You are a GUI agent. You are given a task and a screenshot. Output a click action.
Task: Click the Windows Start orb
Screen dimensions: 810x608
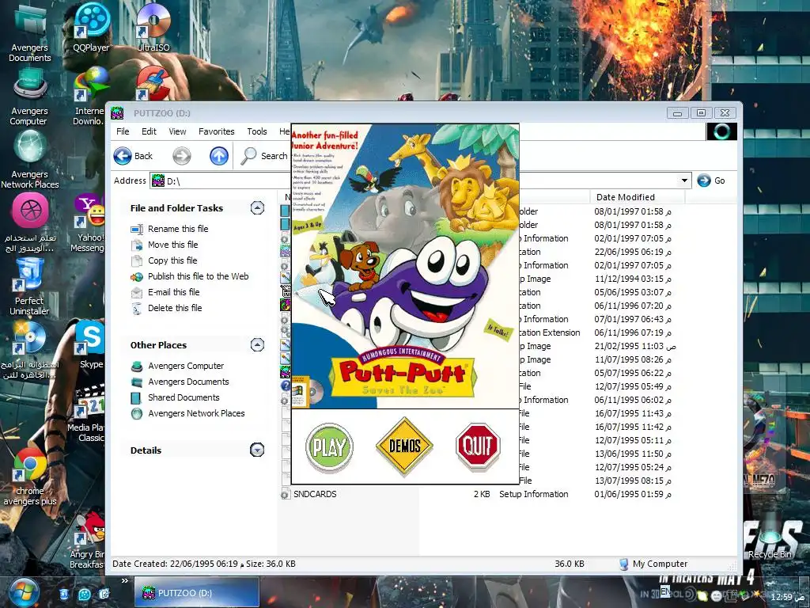(x=23, y=592)
